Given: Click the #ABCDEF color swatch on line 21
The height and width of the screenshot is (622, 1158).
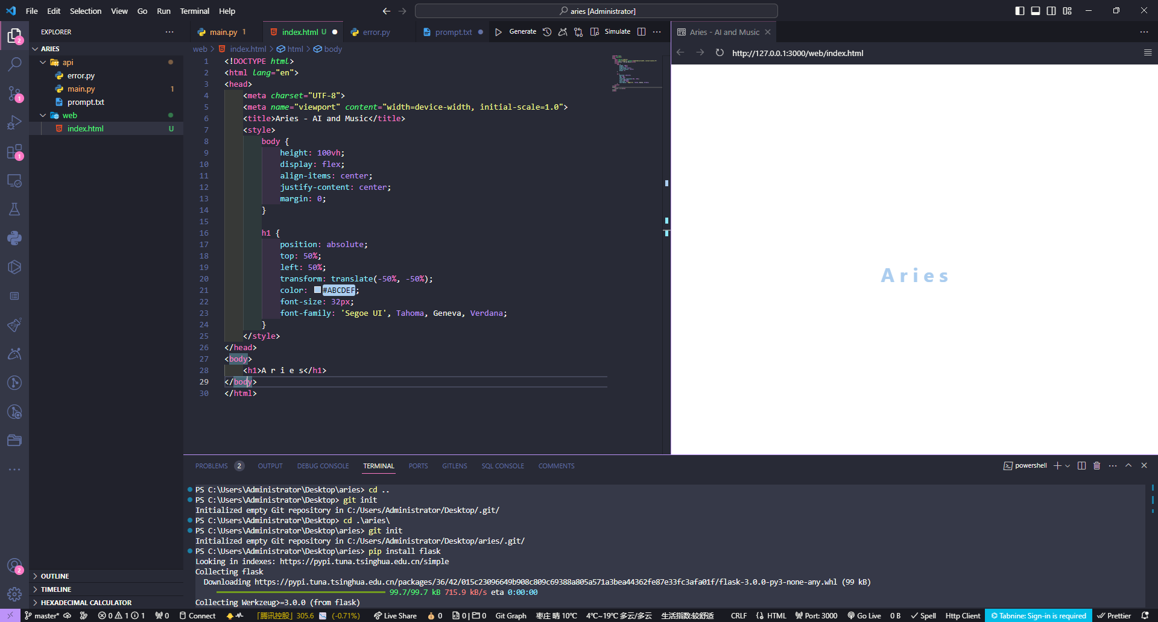Looking at the screenshot, I should (317, 290).
